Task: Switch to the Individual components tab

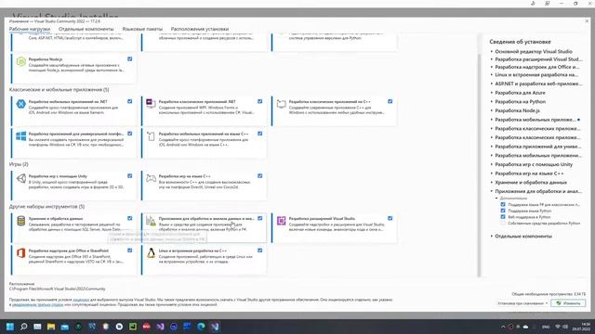Action: click(x=86, y=29)
